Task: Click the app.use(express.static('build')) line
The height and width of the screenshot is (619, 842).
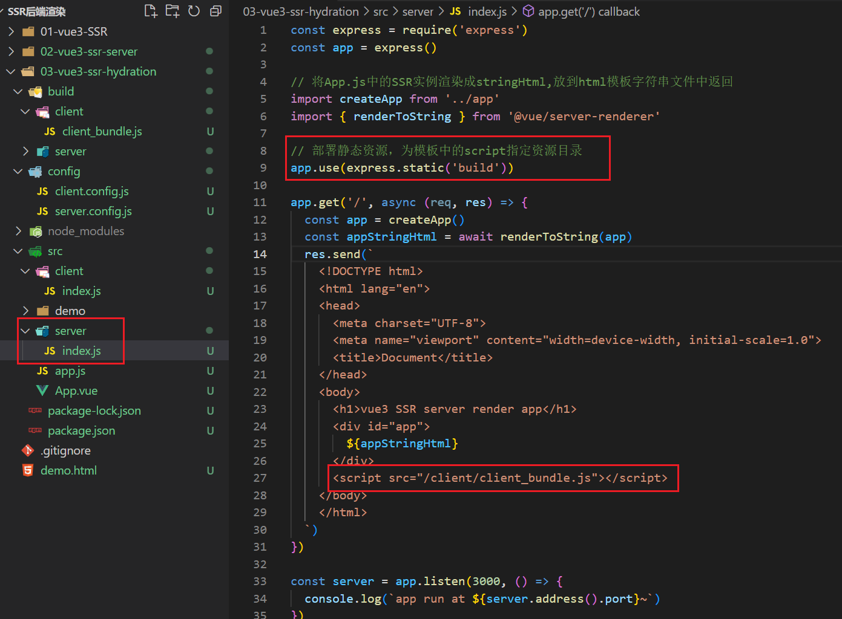Action: click(402, 167)
